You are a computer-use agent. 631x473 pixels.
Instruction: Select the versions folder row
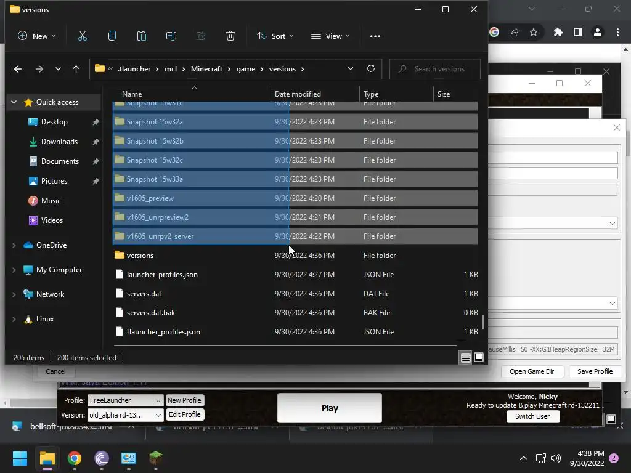click(x=295, y=256)
